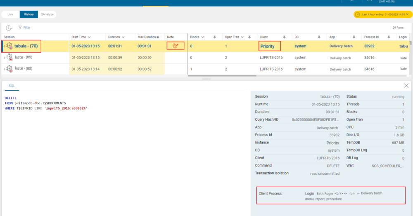Open Blocks column dropdown

tap(202, 37)
